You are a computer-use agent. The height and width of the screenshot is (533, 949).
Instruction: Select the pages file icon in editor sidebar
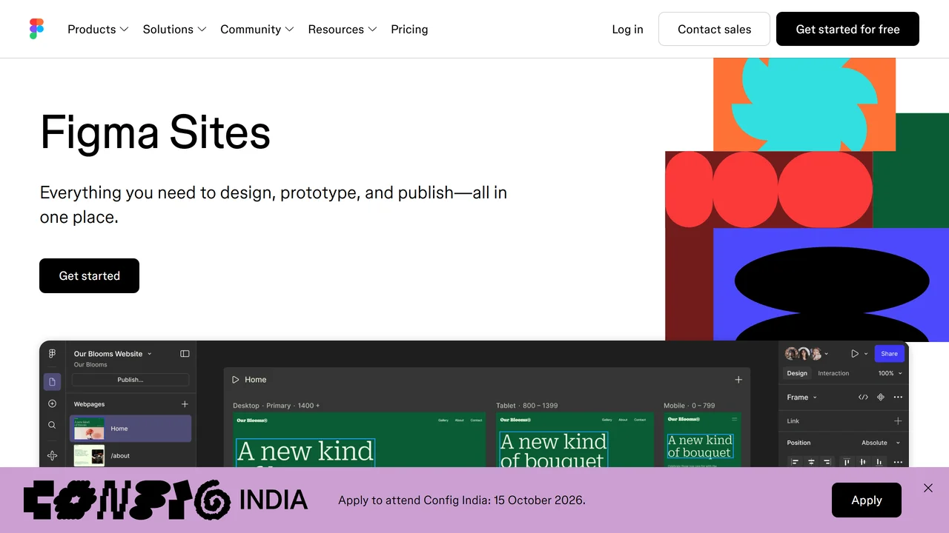52,382
